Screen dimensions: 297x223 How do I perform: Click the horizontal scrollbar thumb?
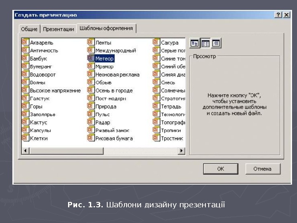point(66,151)
